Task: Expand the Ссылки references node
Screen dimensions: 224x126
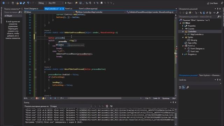Action: point(183,29)
